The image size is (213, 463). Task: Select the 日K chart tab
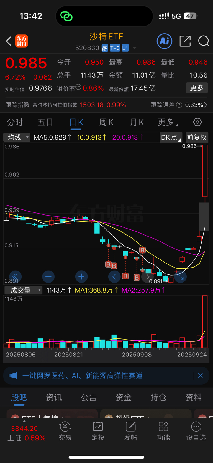(x=76, y=122)
